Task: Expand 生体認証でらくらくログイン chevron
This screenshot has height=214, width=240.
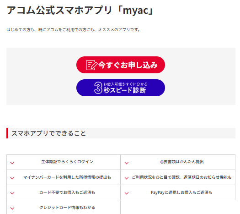Action: click(12, 163)
